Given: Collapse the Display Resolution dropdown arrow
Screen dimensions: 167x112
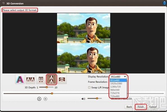Looking at the screenshot, I should coord(125,77).
